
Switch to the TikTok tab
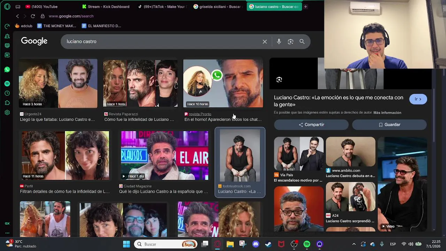pos(162,7)
